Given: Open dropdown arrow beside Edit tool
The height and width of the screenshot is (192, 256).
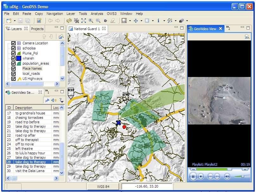Looking at the screenshot, I should pyautogui.click(x=176, y=21).
